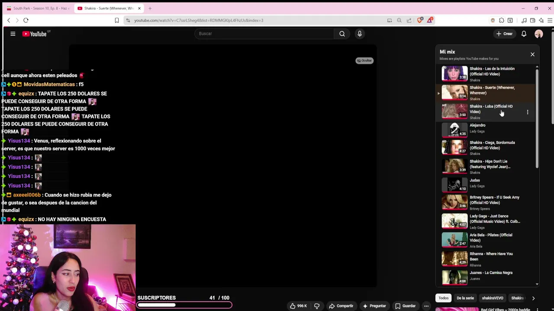
Task: Click the search magnifier button
Action: point(342,34)
